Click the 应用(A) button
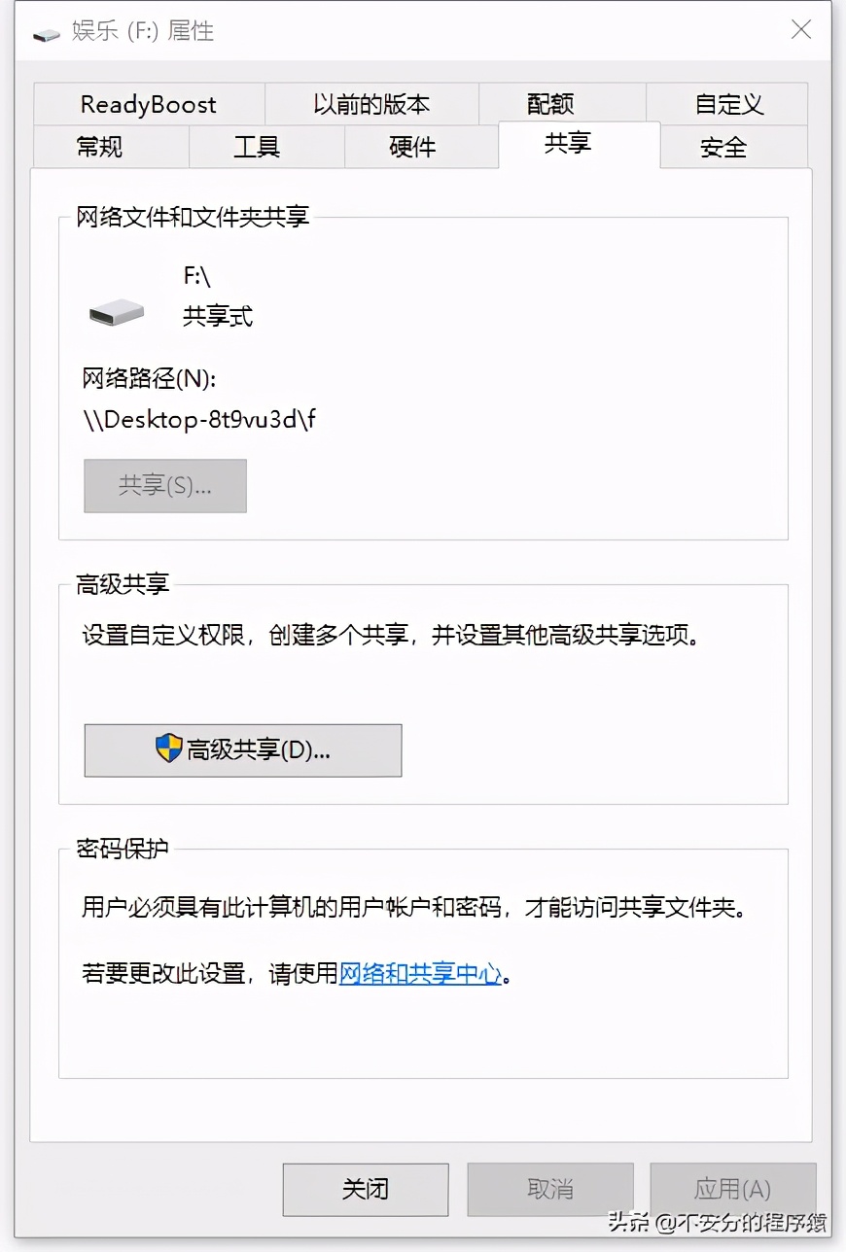 (x=732, y=1189)
